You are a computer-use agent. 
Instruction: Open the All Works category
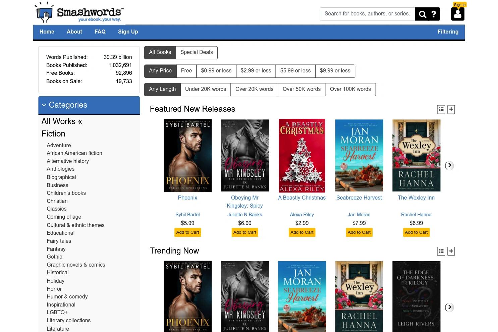62,121
